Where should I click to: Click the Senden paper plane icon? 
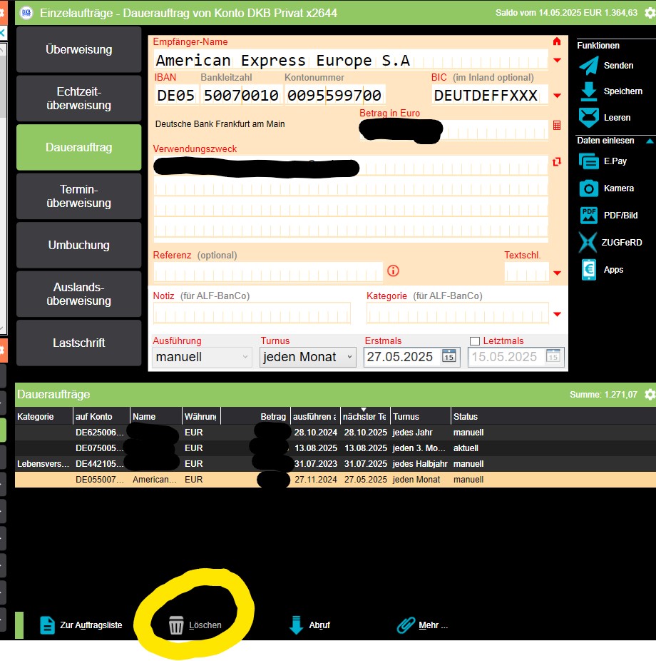(589, 66)
